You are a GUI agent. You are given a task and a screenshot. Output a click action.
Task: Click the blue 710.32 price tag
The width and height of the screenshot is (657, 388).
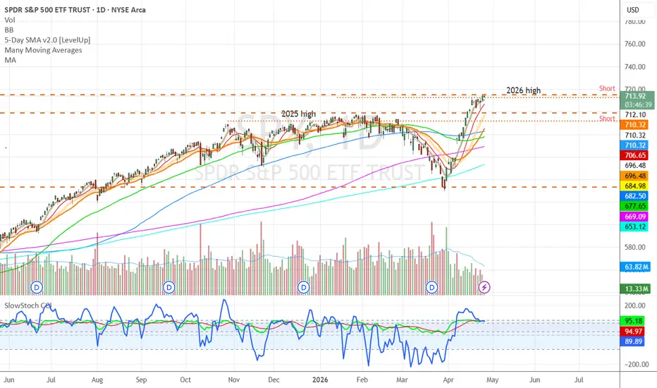634,145
